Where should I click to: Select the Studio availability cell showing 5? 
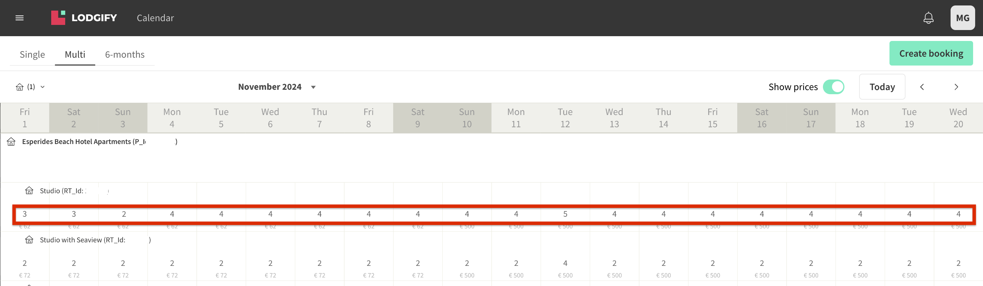click(x=565, y=214)
